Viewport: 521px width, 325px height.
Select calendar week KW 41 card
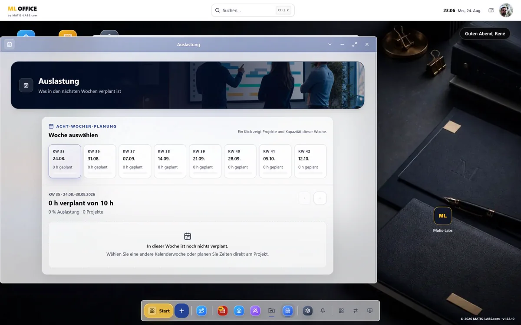point(275,161)
